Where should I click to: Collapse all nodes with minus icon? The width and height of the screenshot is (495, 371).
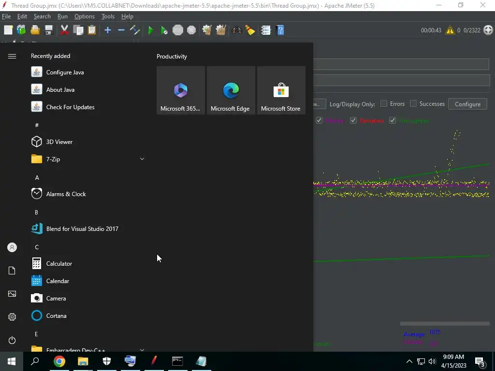coord(121,30)
